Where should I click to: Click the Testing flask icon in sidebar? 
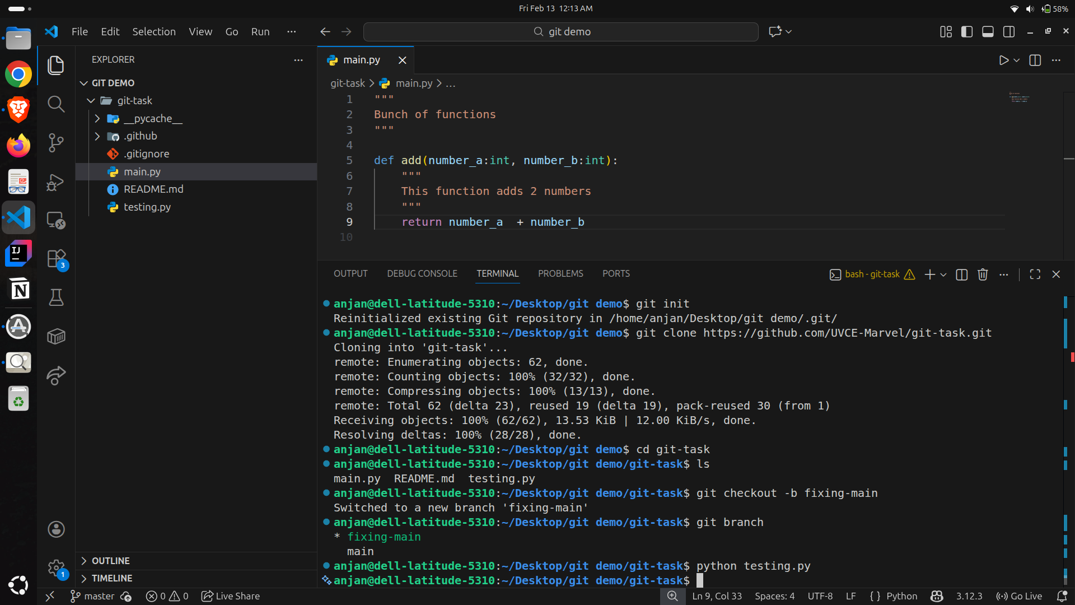coord(56,297)
